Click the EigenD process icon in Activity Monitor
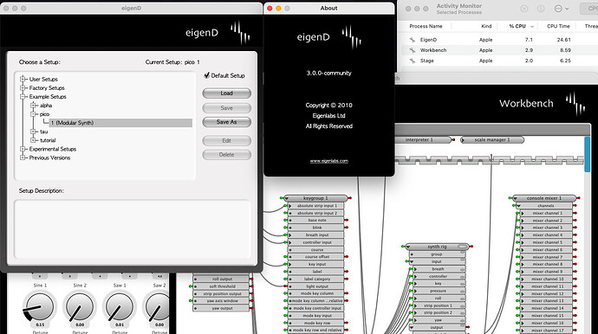Viewport: 598px width, 334px height. click(x=413, y=40)
